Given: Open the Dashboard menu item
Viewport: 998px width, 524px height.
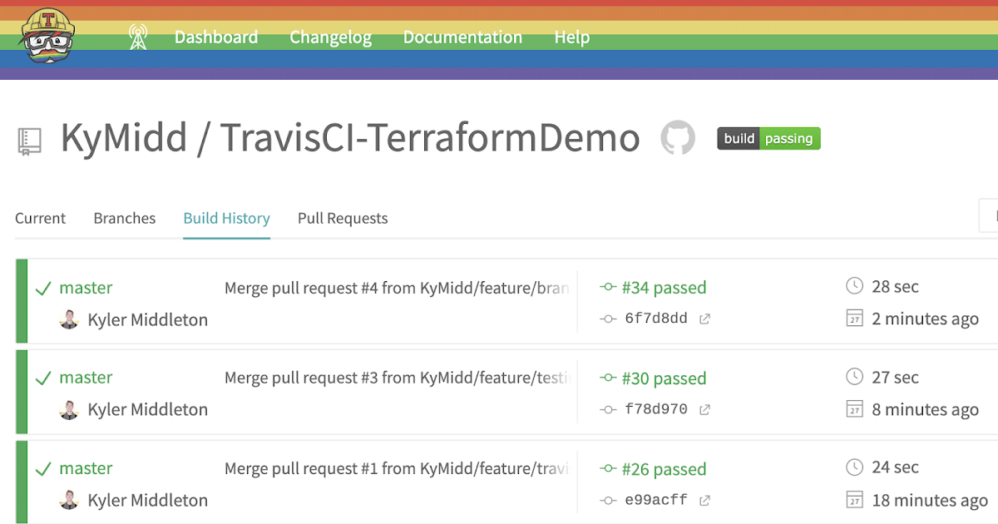Looking at the screenshot, I should point(215,37).
